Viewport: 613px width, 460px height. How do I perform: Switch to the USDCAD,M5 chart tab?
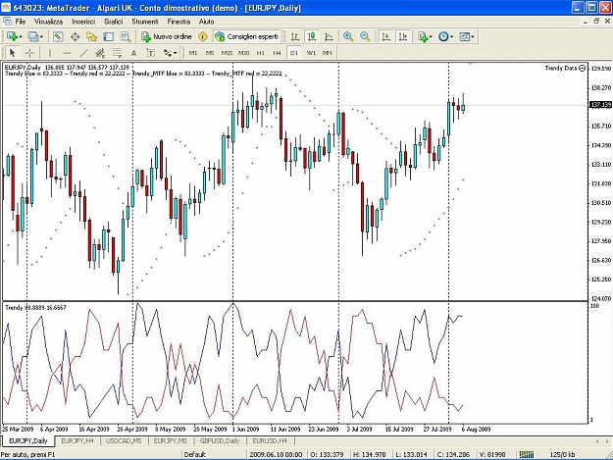pos(124,440)
